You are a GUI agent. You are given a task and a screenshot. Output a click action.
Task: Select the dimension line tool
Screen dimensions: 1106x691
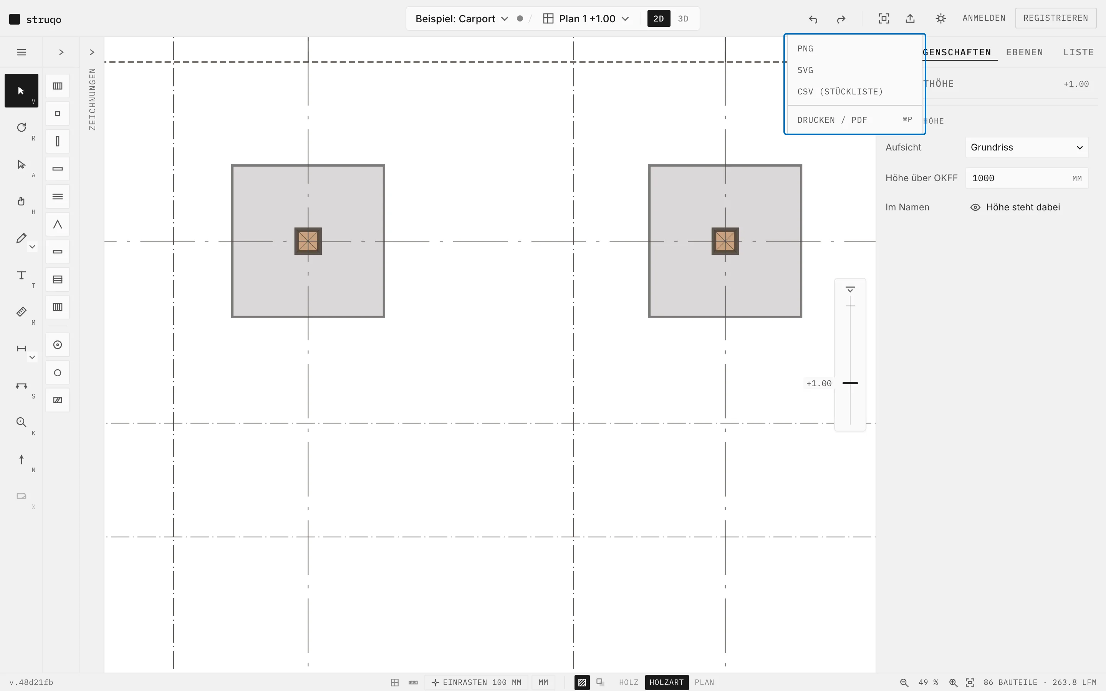[x=21, y=349]
